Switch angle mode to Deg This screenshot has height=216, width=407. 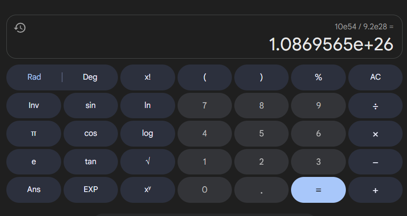(90, 77)
